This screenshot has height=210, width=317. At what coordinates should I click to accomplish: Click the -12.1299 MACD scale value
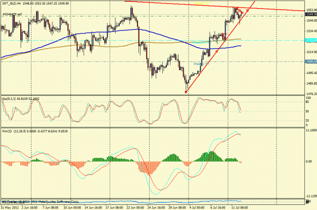coord(311,196)
